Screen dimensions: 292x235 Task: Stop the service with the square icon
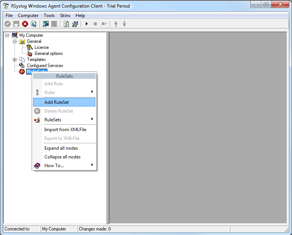95,24
